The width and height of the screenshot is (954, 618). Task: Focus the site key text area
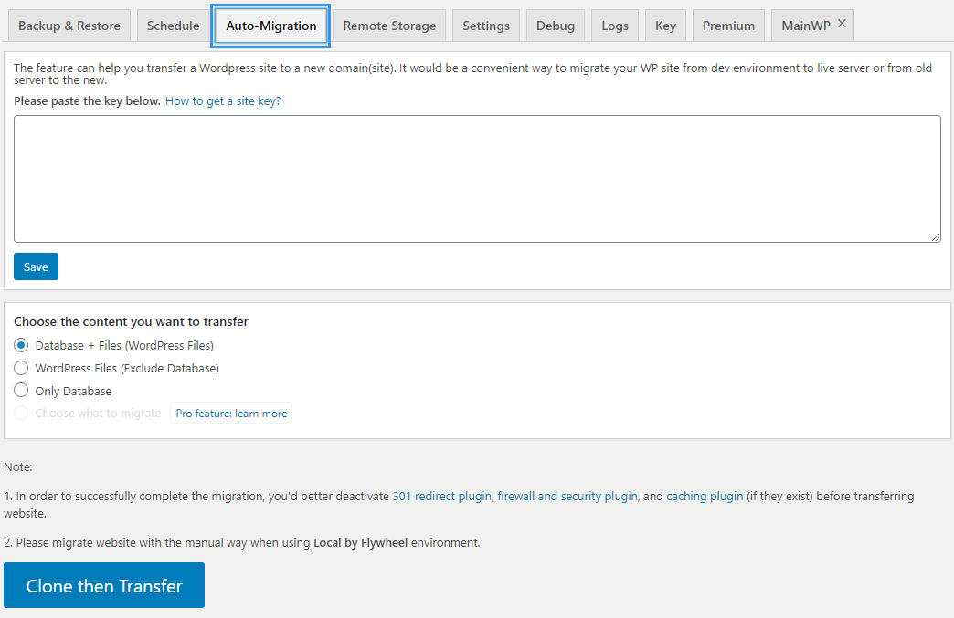coord(478,179)
